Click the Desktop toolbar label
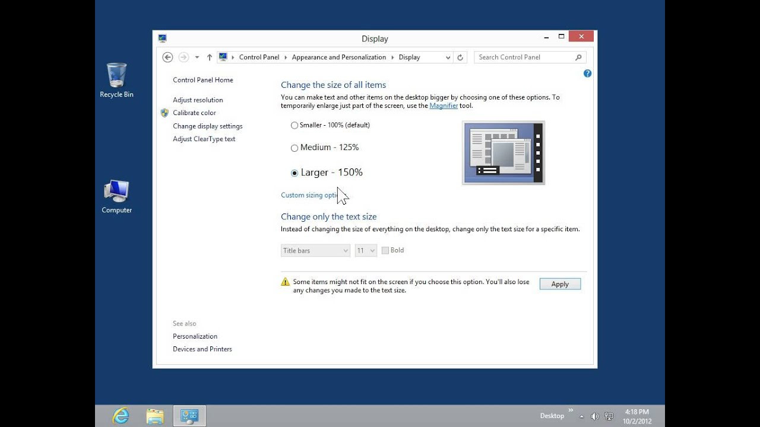Viewport: 760px width, 427px height. pyautogui.click(x=552, y=416)
